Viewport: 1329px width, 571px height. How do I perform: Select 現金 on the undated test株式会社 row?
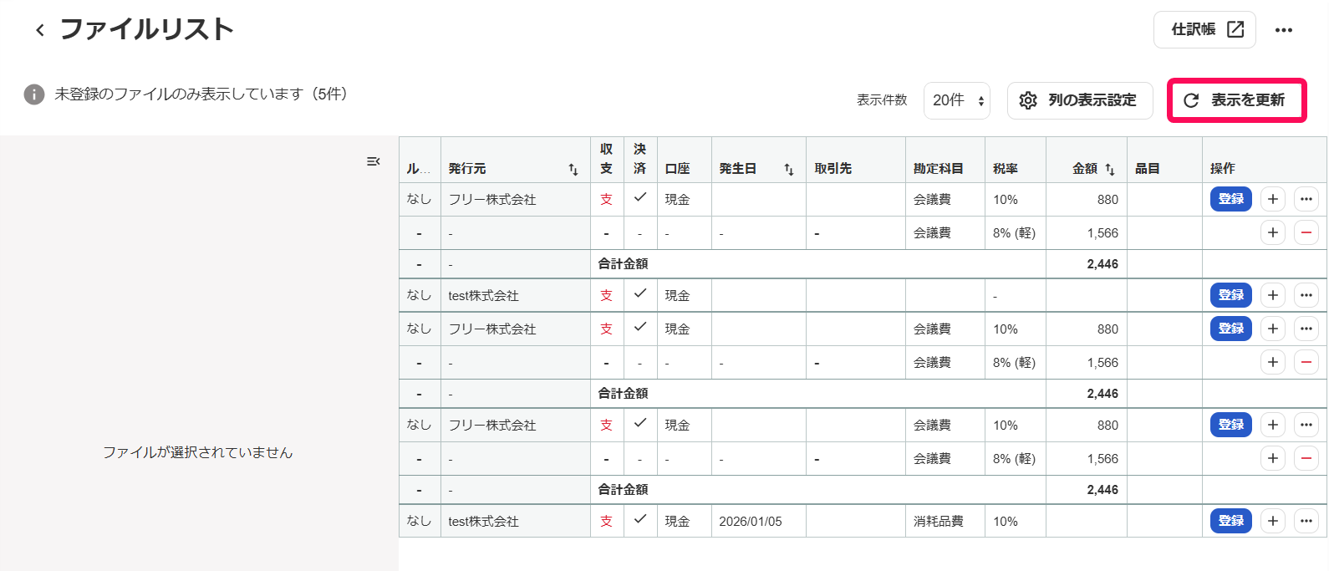[x=677, y=296]
